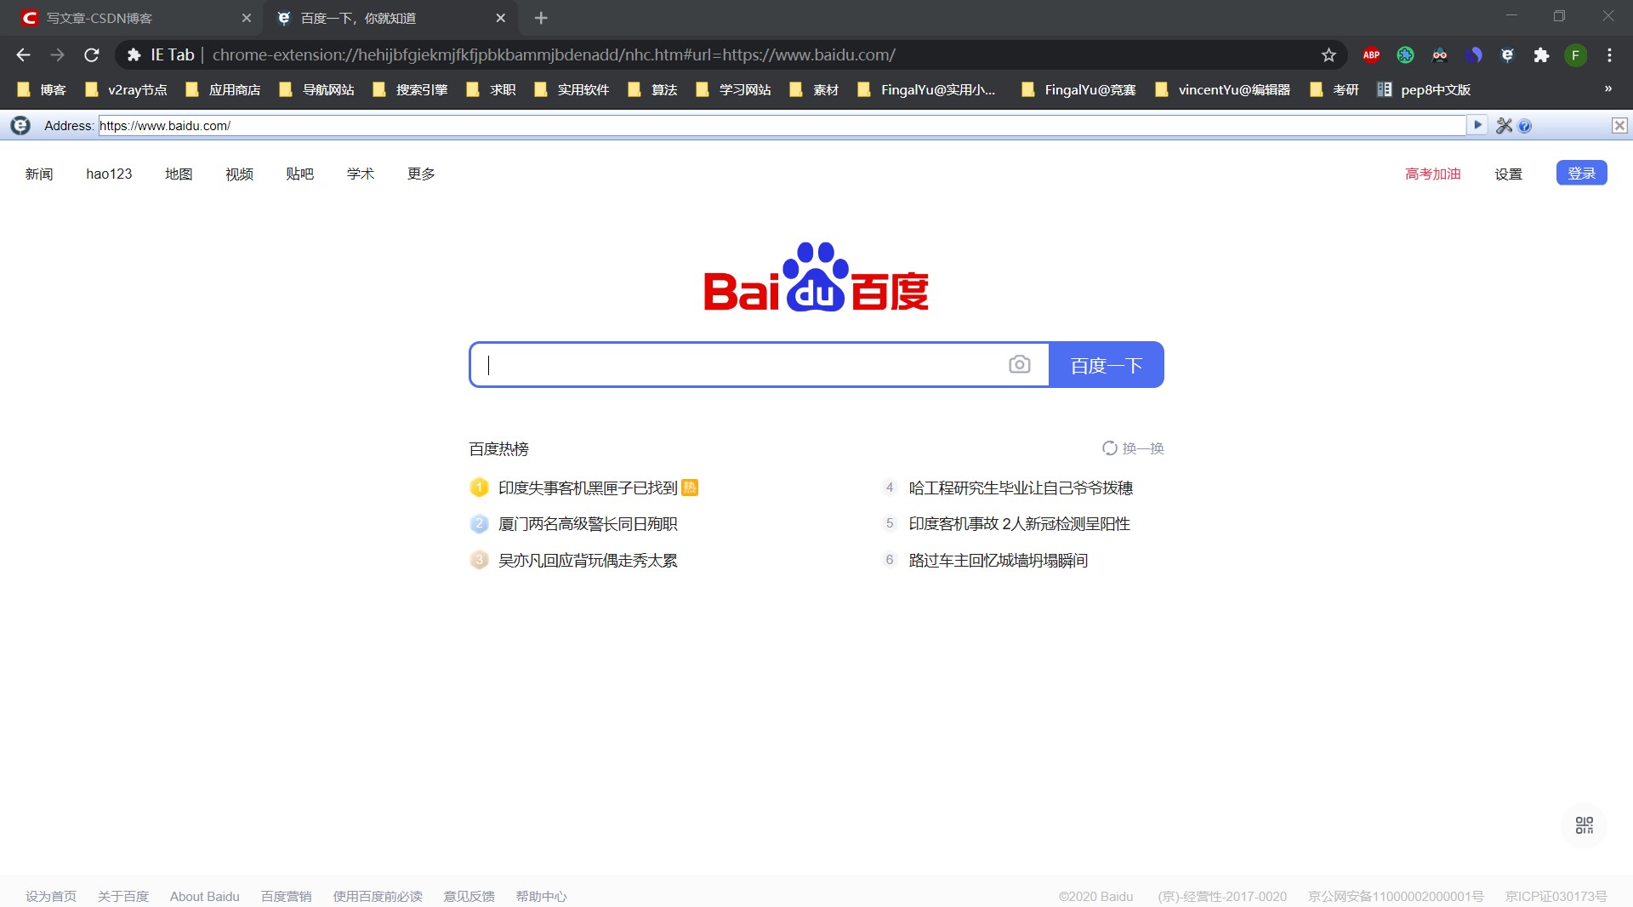This screenshot has width=1633, height=907.
Task: Click the Chrome back arrow
Action: pyautogui.click(x=23, y=55)
